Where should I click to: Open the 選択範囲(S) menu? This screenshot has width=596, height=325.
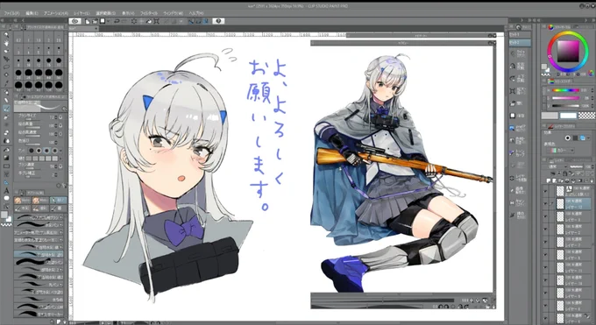[105, 13]
